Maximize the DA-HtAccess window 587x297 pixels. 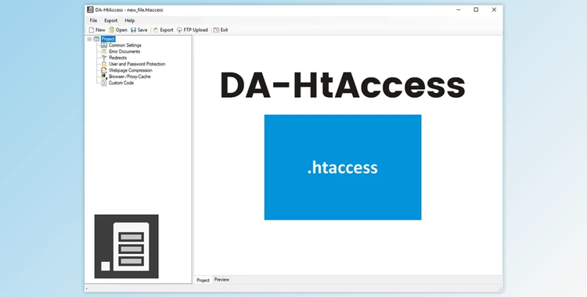pos(476,9)
